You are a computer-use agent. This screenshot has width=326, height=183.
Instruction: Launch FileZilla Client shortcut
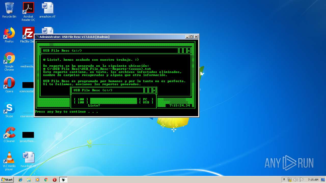tap(28, 35)
